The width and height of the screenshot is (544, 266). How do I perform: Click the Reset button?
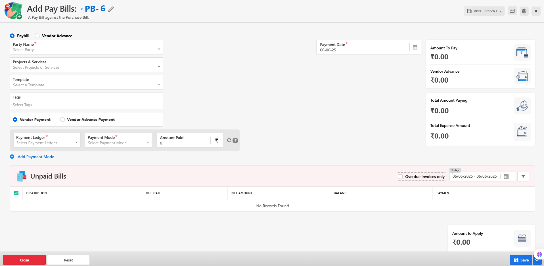click(x=68, y=260)
